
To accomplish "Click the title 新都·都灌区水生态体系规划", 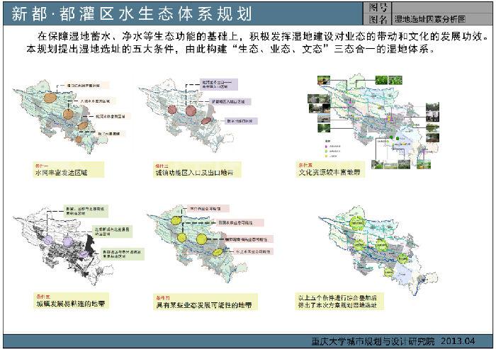I will coord(130,15).
